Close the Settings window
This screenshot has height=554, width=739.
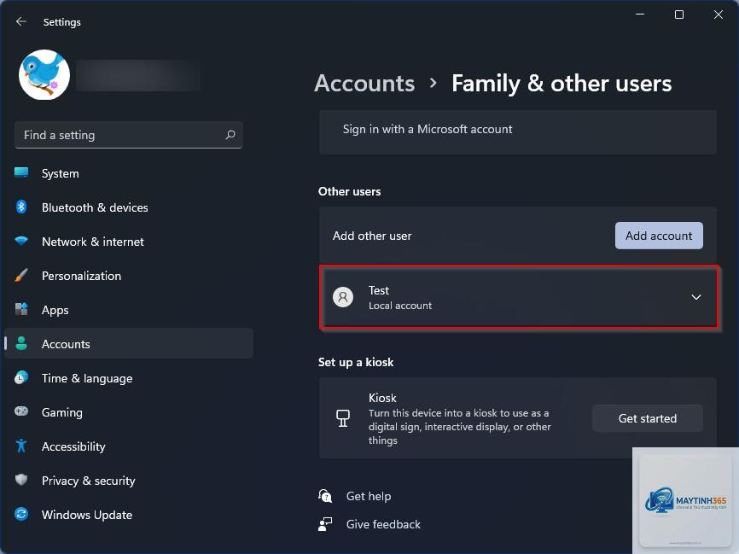[719, 15]
